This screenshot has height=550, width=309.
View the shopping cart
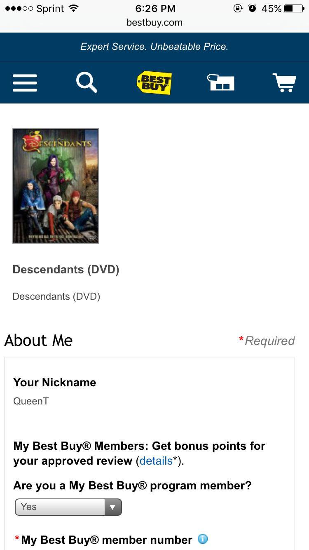284,82
